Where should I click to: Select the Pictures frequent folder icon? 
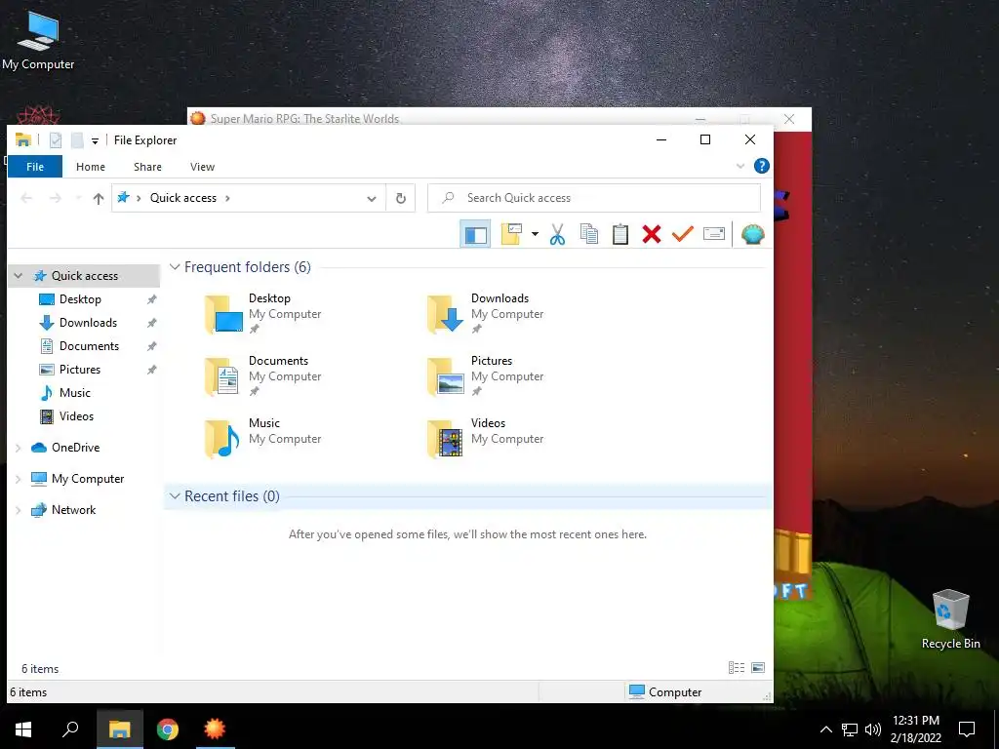446,375
